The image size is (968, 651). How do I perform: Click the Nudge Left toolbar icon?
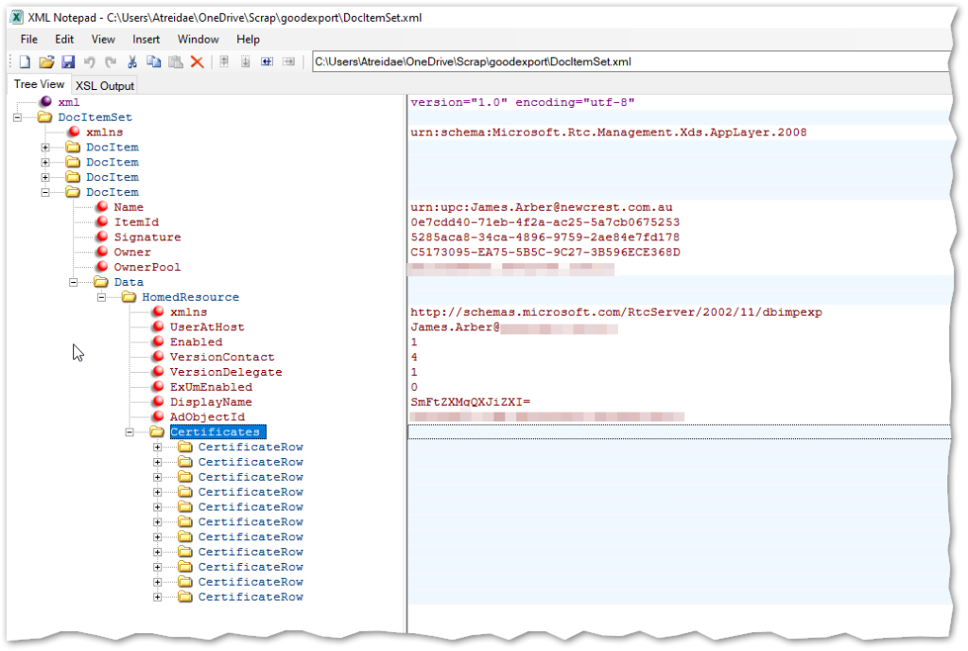tap(267, 62)
